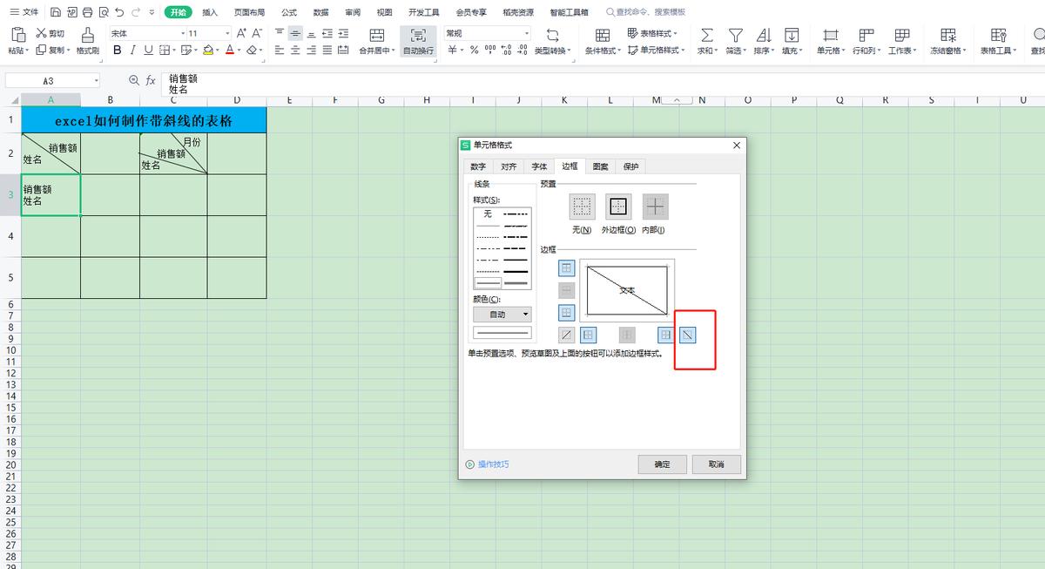Click the search box 查找命令、搜索模板

click(x=650, y=12)
